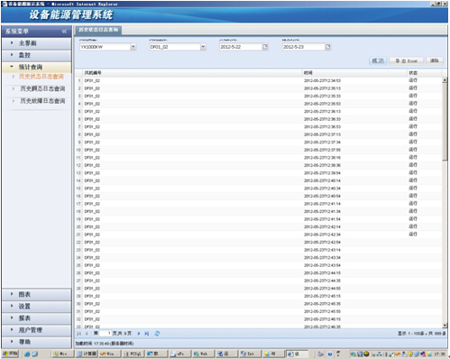Jump to last page of results
The height and width of the screenshot is (359, 450).
pos(146,334)
